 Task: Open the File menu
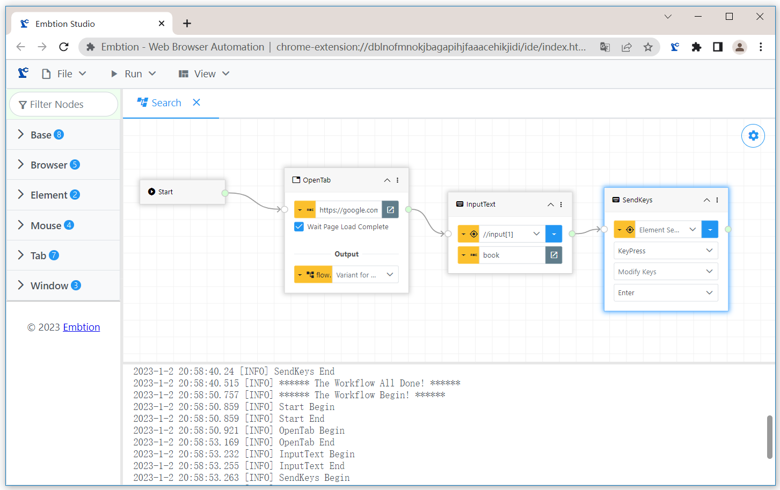coord(64,74)
